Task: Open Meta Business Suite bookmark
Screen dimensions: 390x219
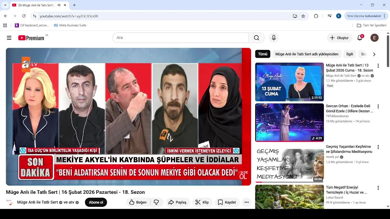Action: (70, 25)
